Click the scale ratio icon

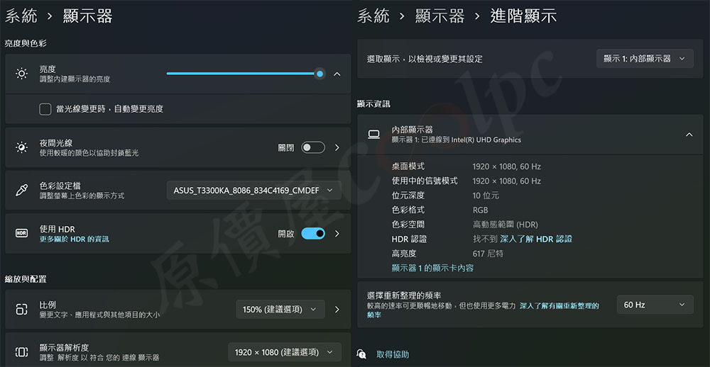[x=22, y=309]
